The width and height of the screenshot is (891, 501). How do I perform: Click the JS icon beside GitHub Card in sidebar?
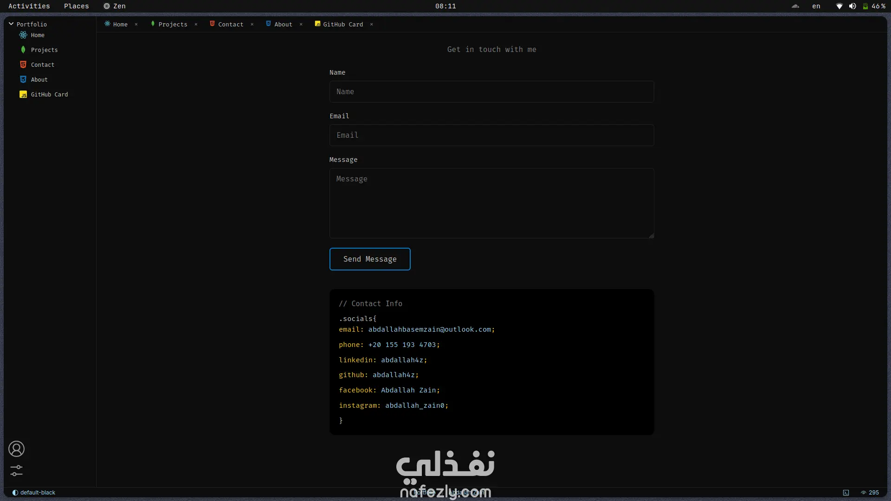pyautogui.click(x=23, y=95)
